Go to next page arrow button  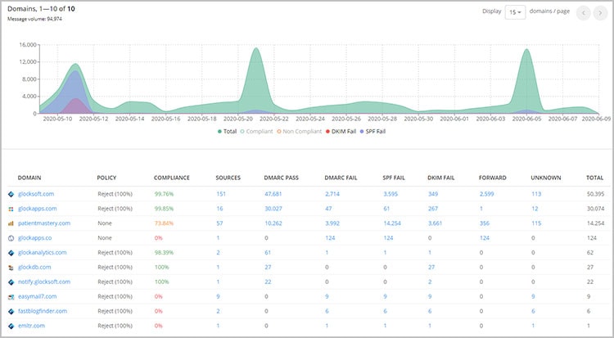click(x=600, y=13)
